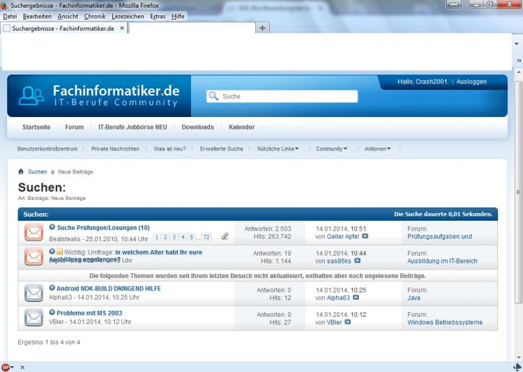The width and height of the screenshot is (523, 372).
Task: Go to first unread post in Probleme mit MS 2003
Action: coord(52,312)
